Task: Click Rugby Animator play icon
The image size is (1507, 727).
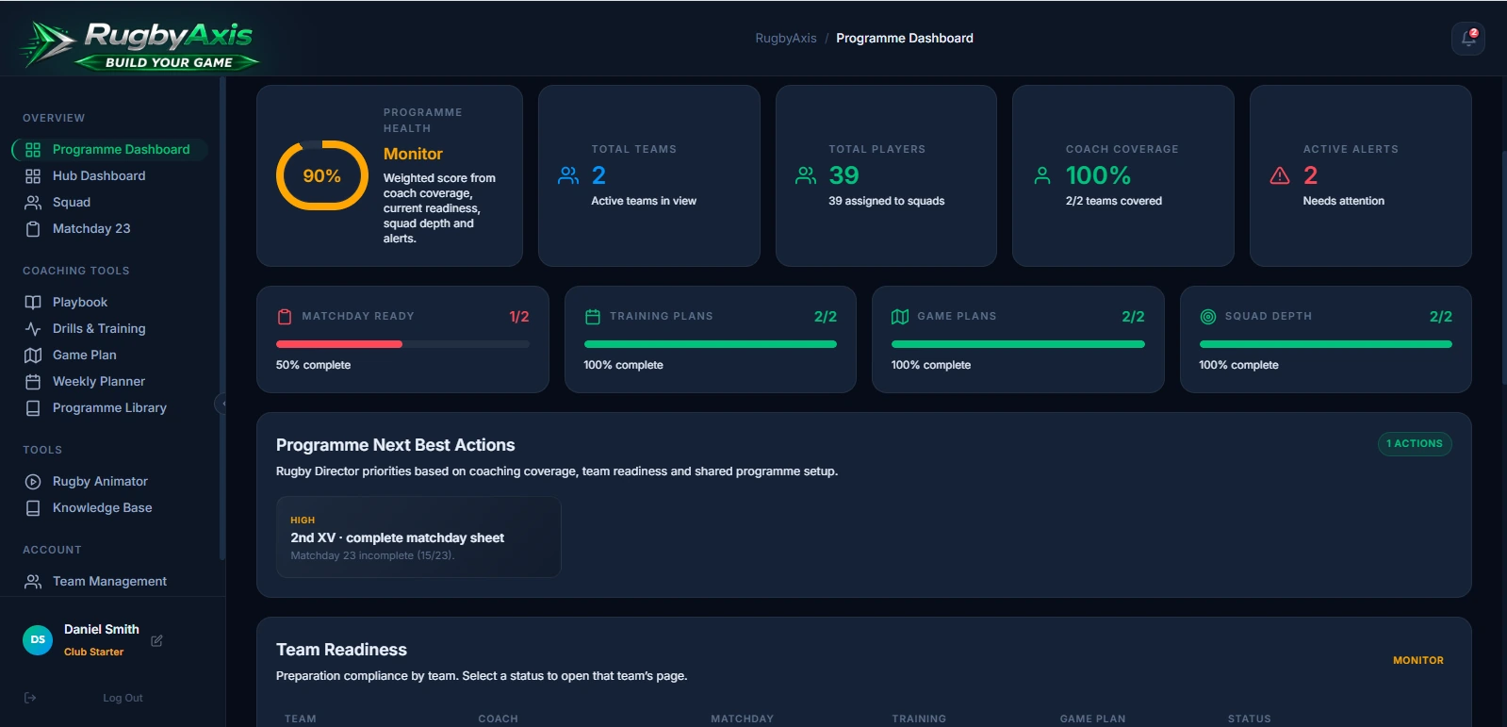Action: click(33, 482)
